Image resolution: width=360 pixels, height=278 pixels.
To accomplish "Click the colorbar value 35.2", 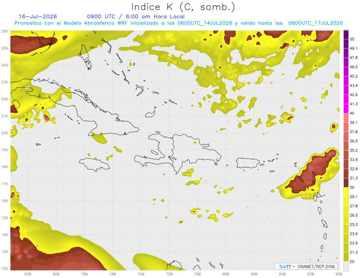I will tap(354, 150).
